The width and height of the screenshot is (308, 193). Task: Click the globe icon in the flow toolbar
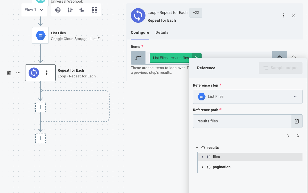click(58, 10)
